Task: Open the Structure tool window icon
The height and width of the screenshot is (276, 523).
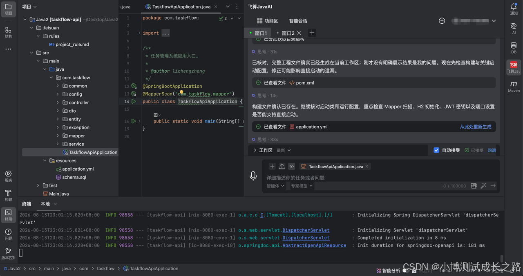Action: pyautogui.click(x=8, y=32)
